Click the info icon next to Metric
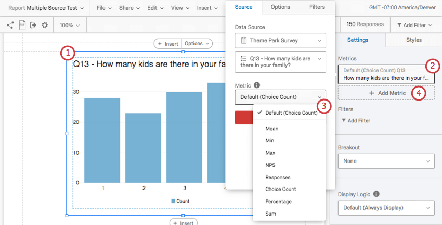Viewport: 442px width, 225px height. 257,85
